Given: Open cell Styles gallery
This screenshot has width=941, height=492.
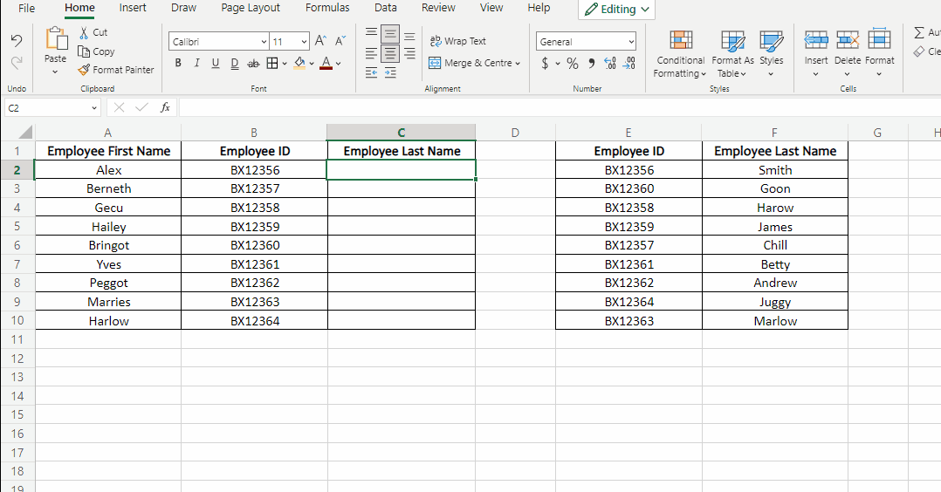Looking at the screenshot, I should 771,53.
